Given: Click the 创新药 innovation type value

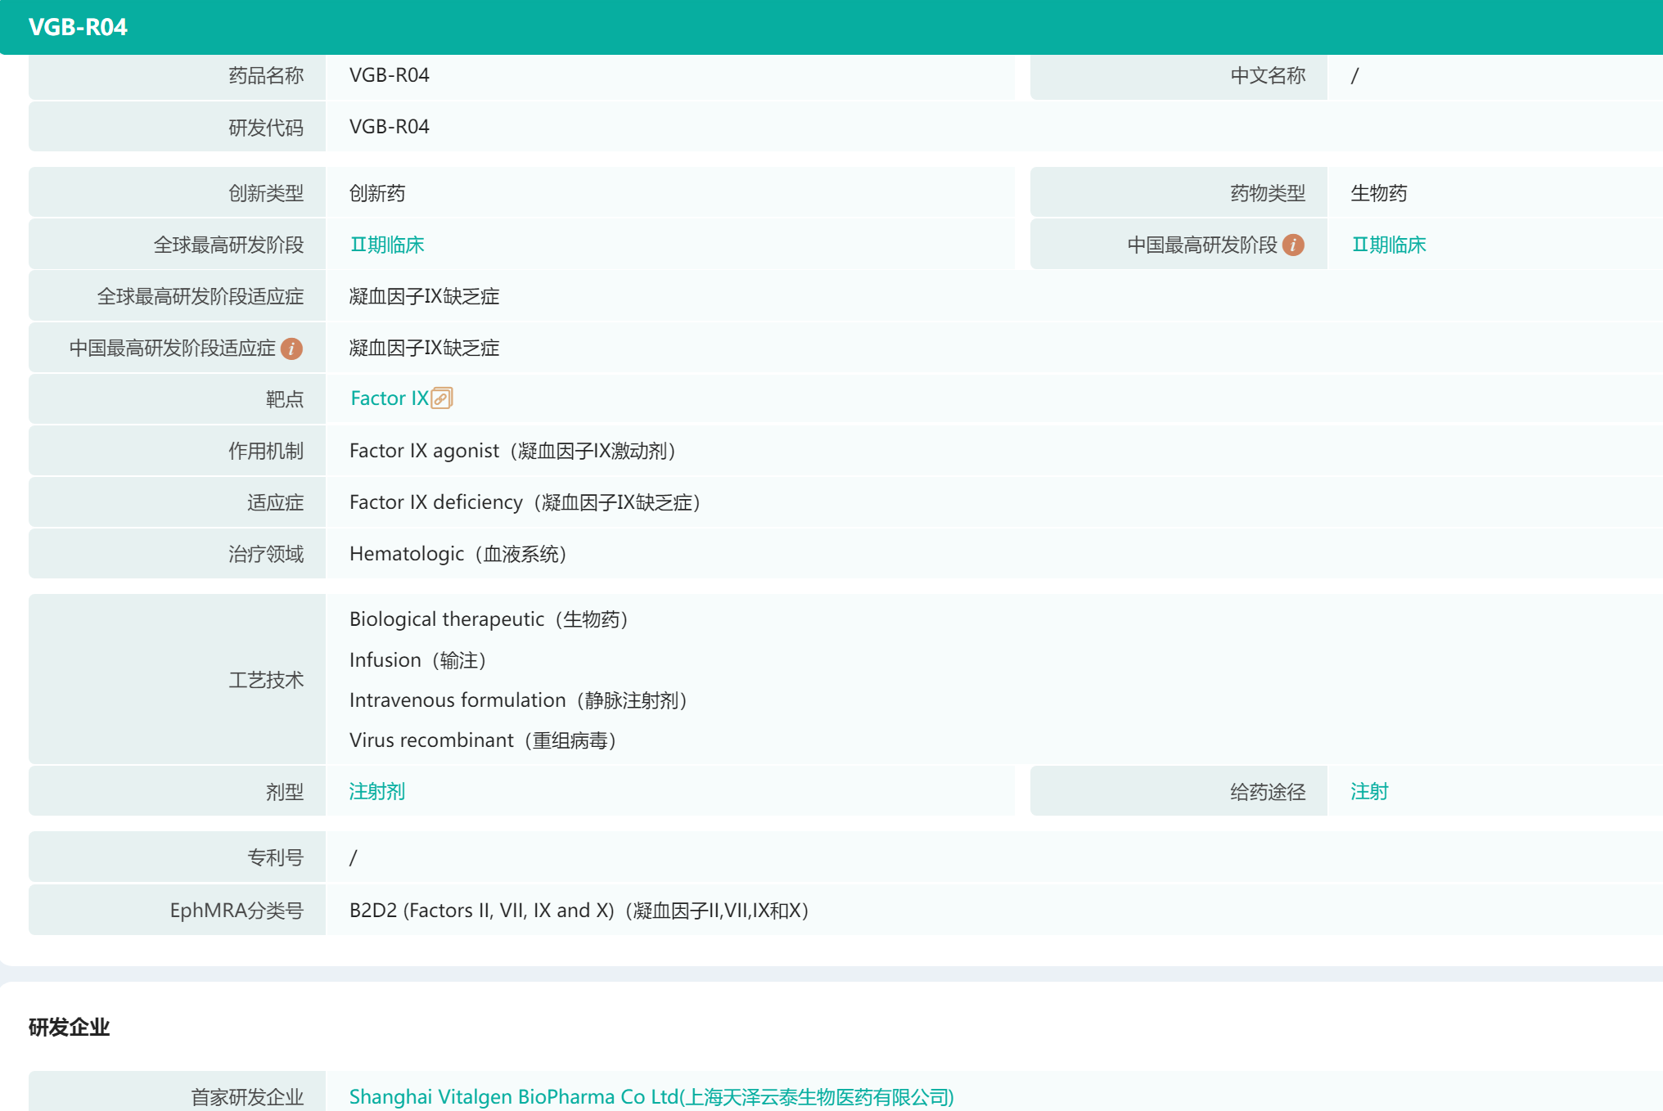Looking at the screenshot, I should click(x=380, y=193).
